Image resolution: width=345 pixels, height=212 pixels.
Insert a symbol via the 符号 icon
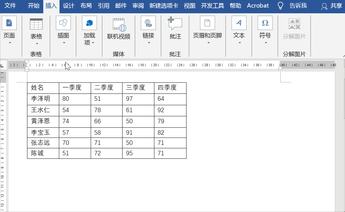click(265, 23)
